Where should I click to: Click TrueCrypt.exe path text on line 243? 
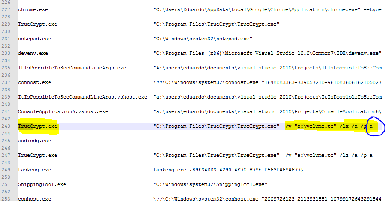coord(216,126)
